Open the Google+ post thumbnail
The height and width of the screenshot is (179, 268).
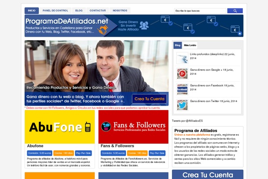tap(182, 74)
